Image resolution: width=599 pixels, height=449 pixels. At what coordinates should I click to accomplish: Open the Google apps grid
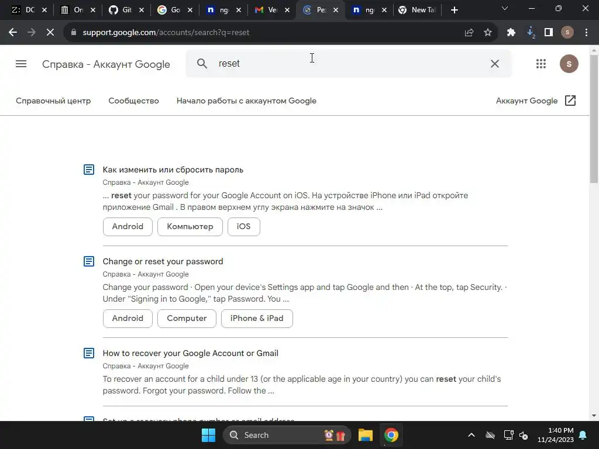541,64
